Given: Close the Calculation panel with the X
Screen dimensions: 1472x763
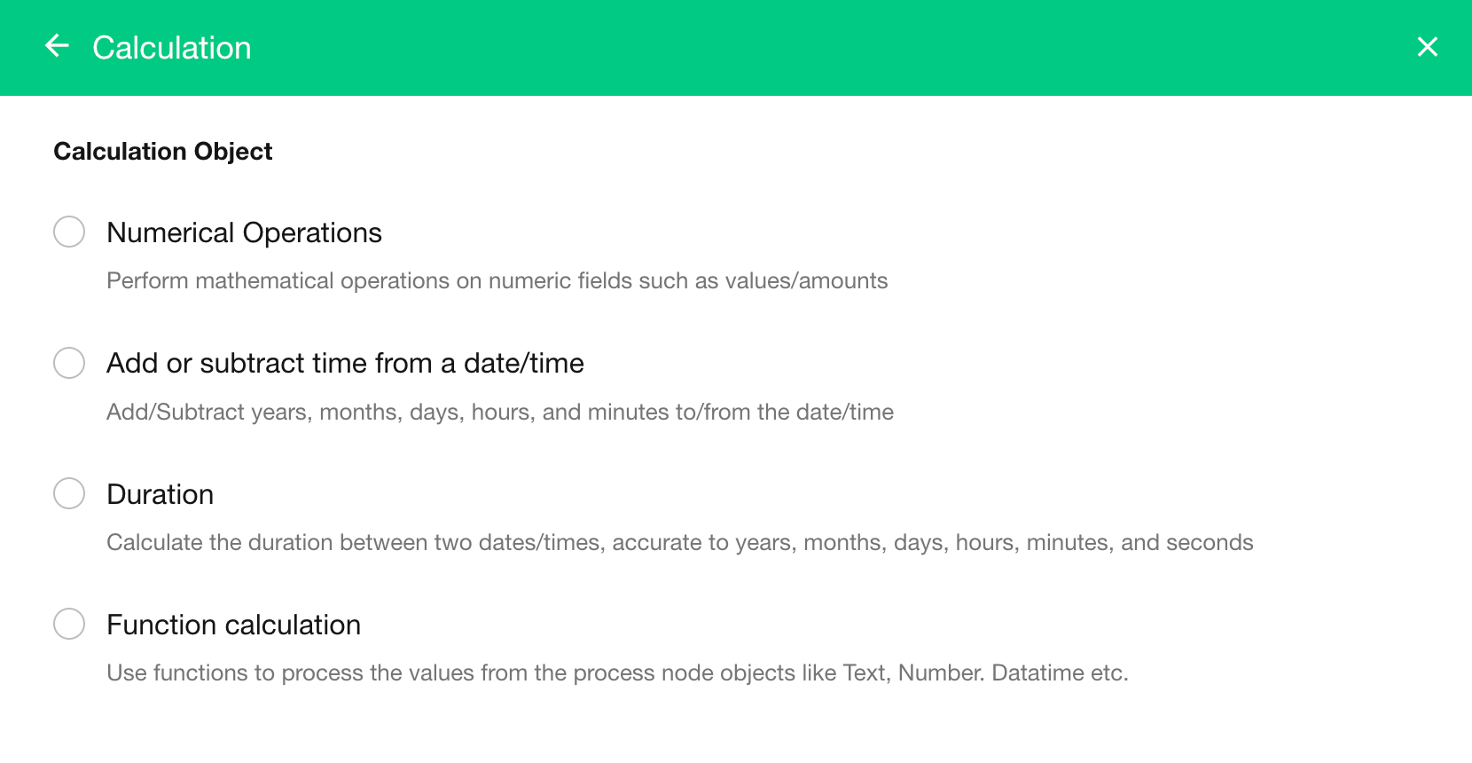Looking at the screenshot, I should tap(1427, 47).
